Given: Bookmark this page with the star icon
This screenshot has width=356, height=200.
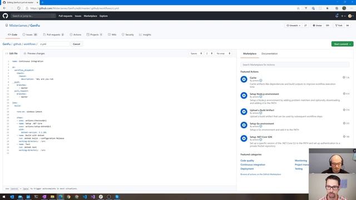Looking at the screenshot, I should [298, 8].
